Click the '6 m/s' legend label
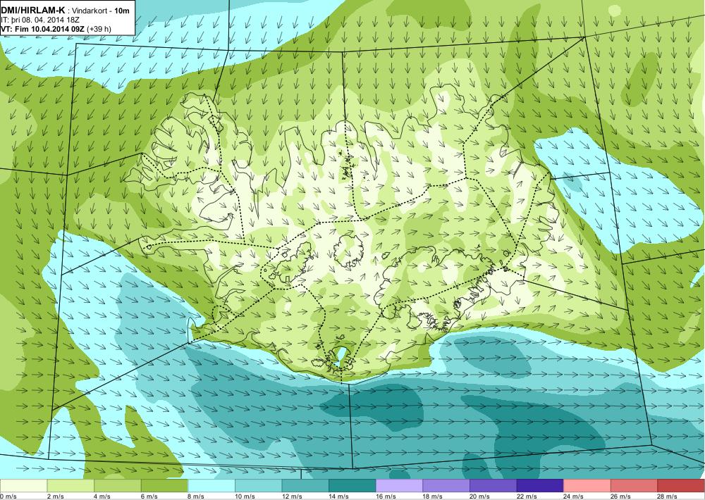The width and height of the screenshot is (705, 500). (149, 496)
